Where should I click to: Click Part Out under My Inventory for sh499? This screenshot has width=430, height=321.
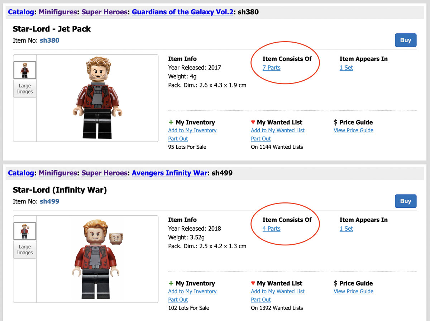178,300
